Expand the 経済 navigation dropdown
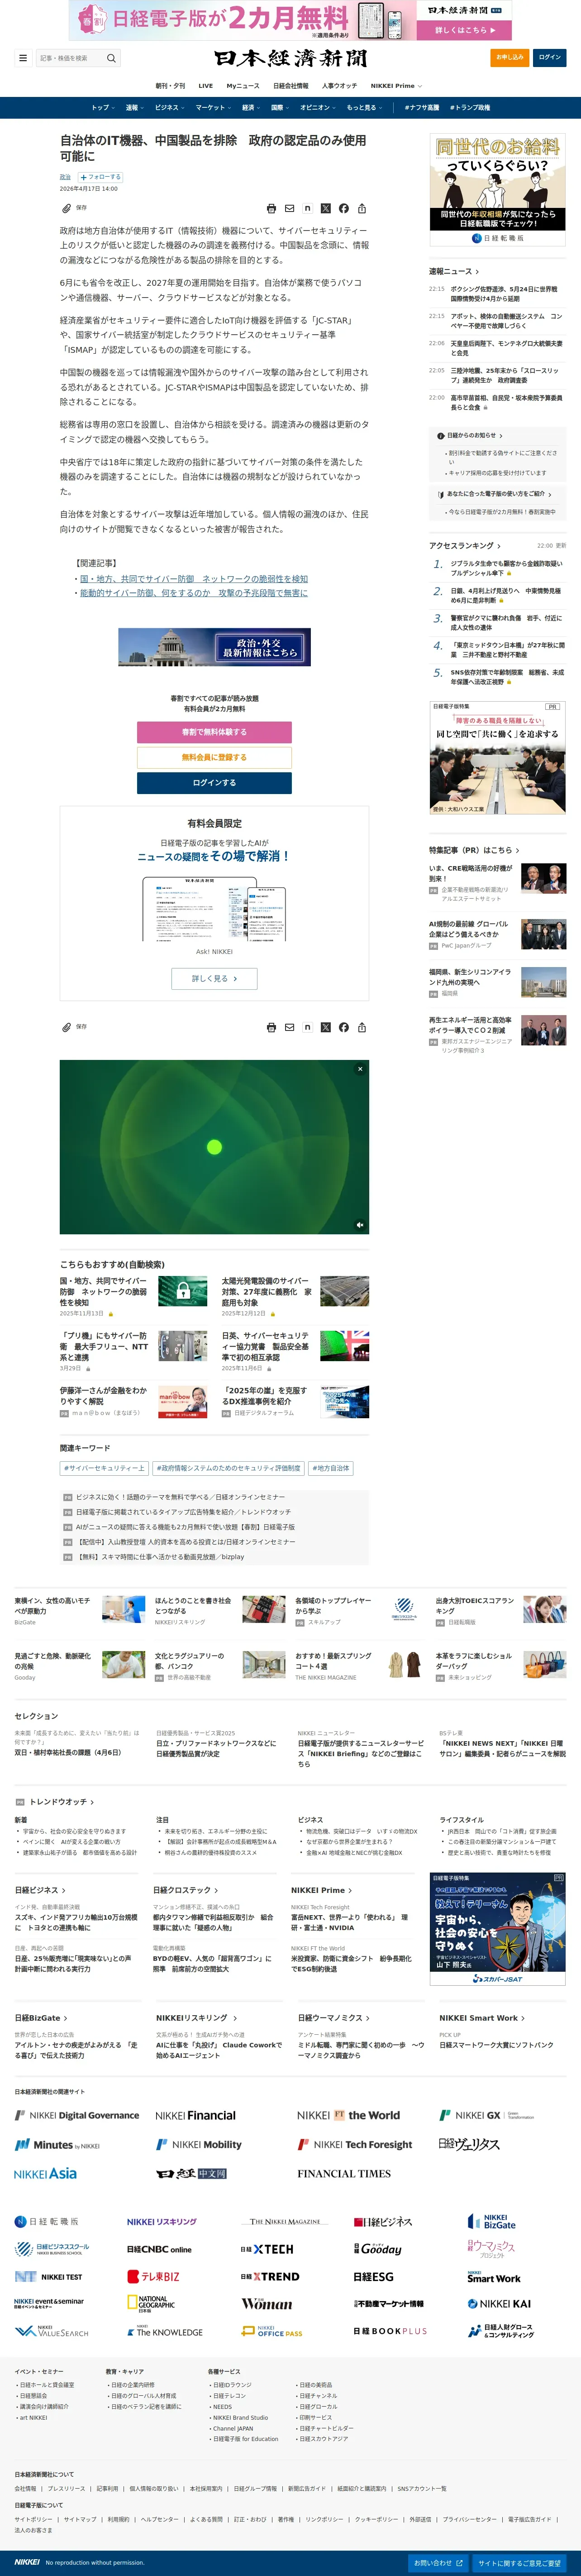Image resolution: width=581 pixels, height=2576 pixels. pyautogui.click(x=251, y=108)
